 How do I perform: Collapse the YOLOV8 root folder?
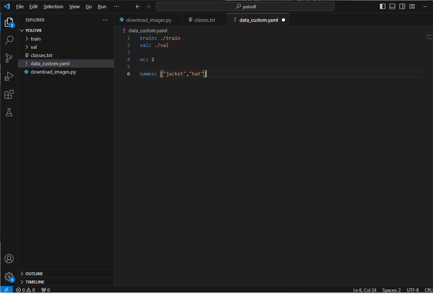pyautogui.click(x=66, y=30)
